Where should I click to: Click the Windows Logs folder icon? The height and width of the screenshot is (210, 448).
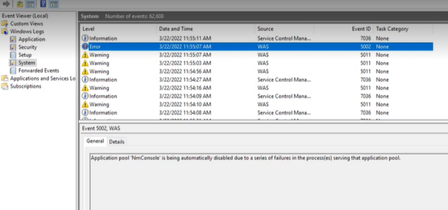coord(5,31)
